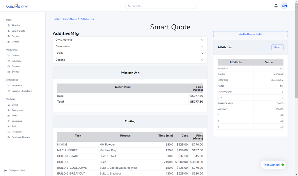Expand the Options section chevron
The height and width of the screenshot is (176, 298).
click(202, 60)
